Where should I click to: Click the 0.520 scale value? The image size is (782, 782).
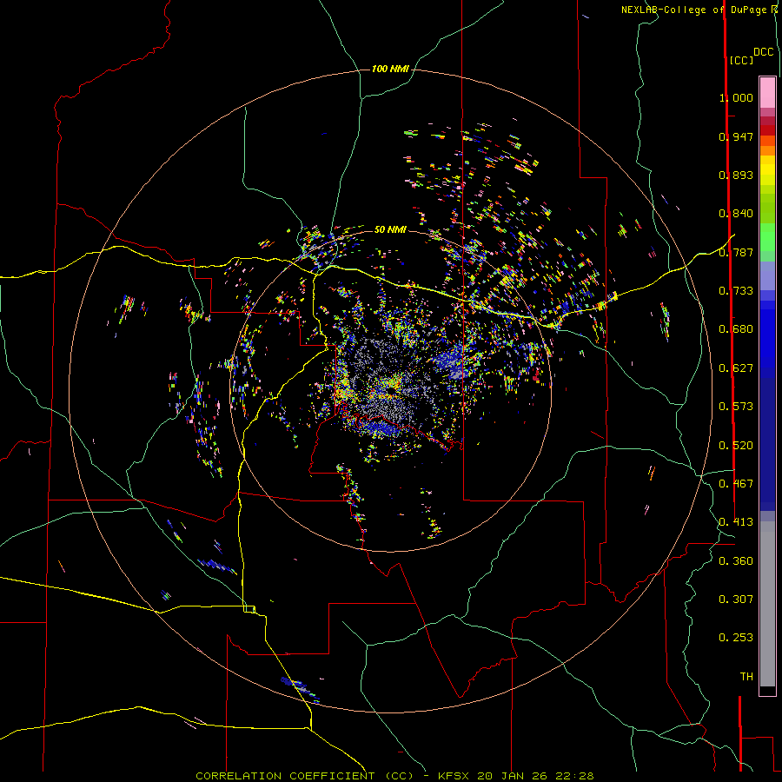click(736, 446)
